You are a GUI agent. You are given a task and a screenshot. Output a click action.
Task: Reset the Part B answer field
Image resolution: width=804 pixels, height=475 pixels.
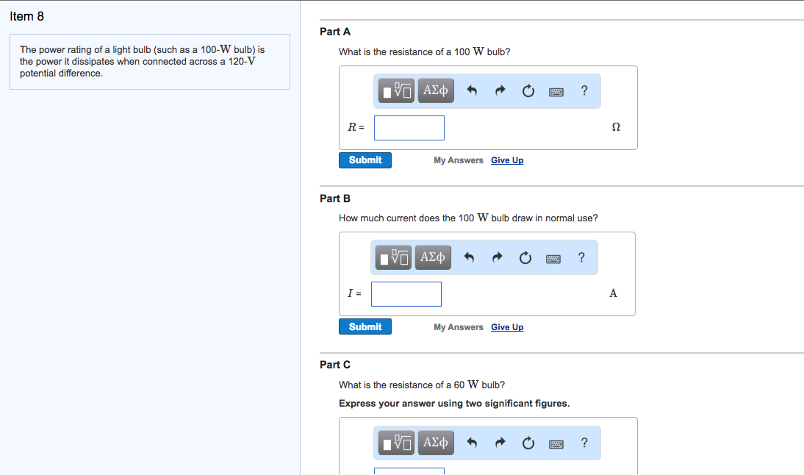coord(525,258)
